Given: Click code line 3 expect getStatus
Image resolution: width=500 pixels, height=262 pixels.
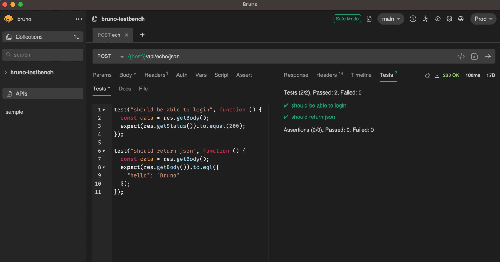Looking at the screenshot, I should click(183, 126).
